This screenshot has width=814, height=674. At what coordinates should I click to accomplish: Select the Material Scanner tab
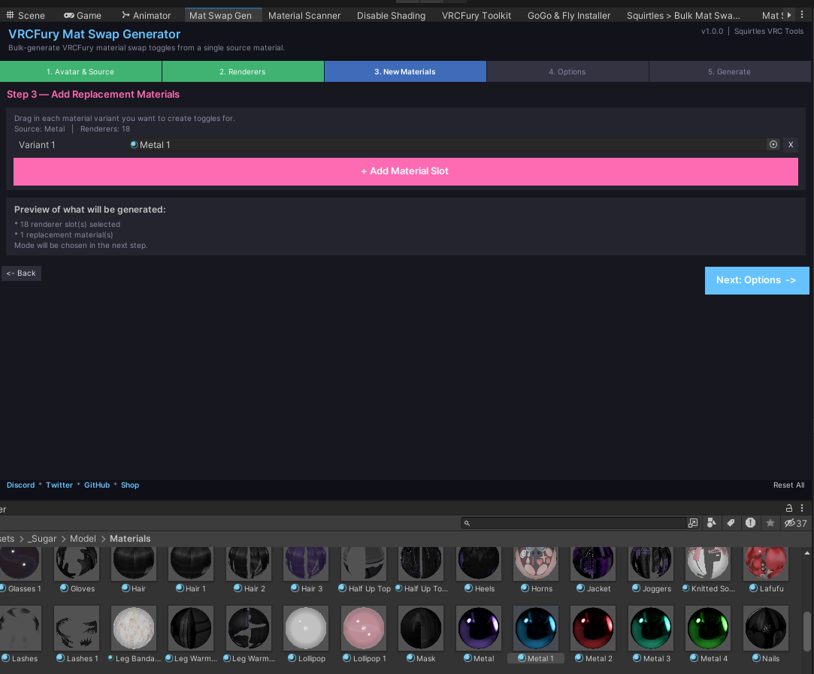[304, 16]
